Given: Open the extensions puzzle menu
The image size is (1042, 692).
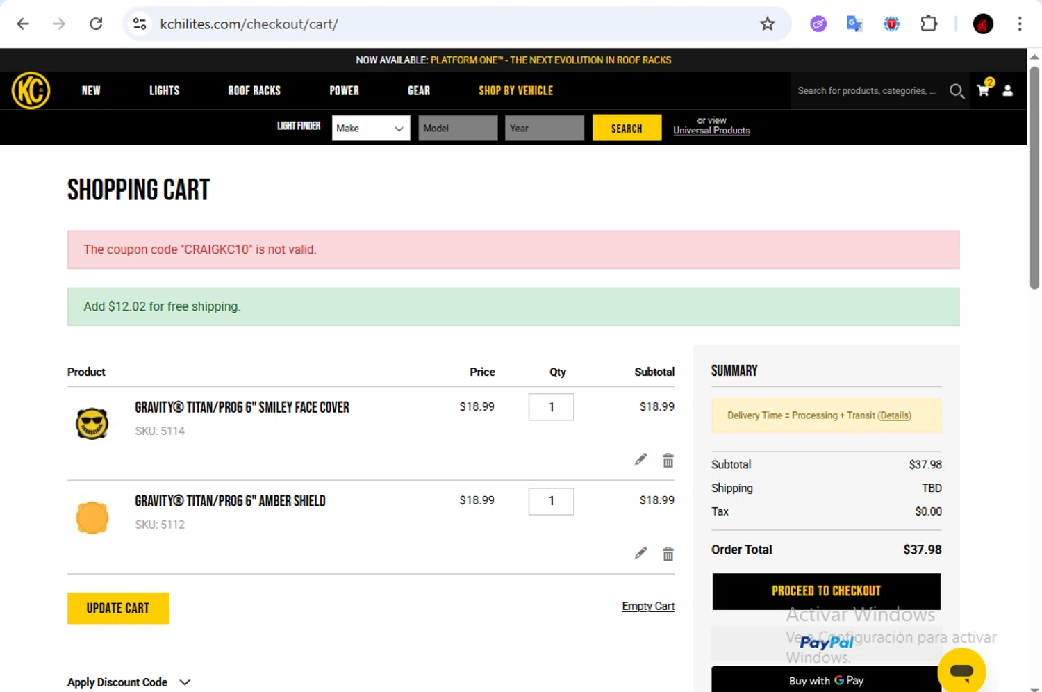Looking at the screenshot, I should point(929,24).
